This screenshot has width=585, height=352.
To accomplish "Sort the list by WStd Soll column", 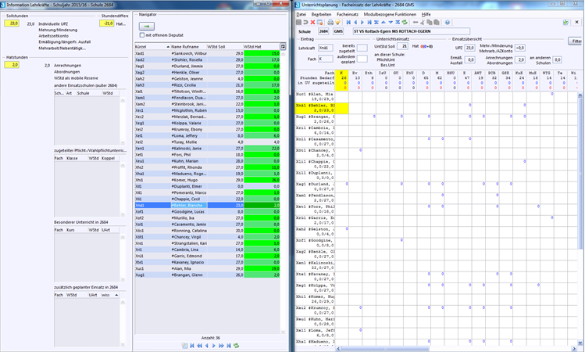I will pyautogui.click(x=225, y=47).
